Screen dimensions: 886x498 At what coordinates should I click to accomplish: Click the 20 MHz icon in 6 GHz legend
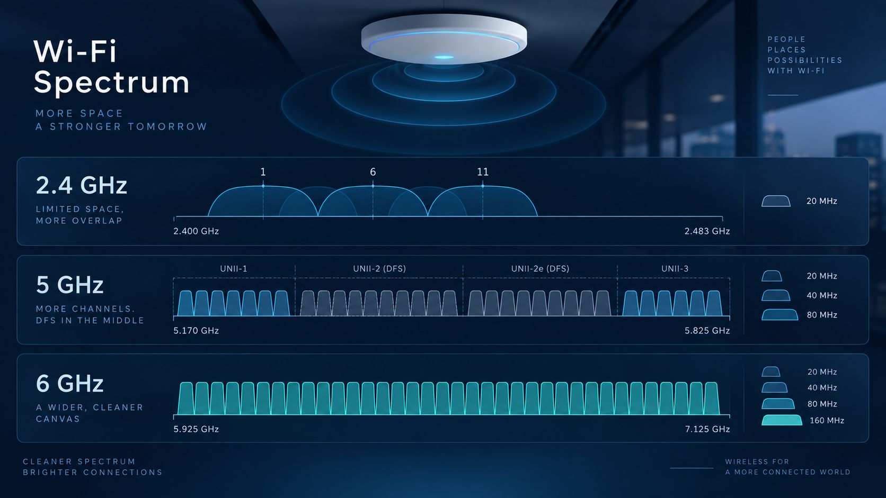(771, 372)
